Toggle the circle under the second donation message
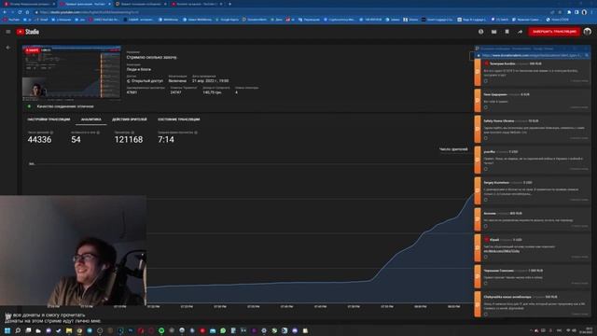The image size is (597, 336). pyautogui.click(x=485, y=107)
